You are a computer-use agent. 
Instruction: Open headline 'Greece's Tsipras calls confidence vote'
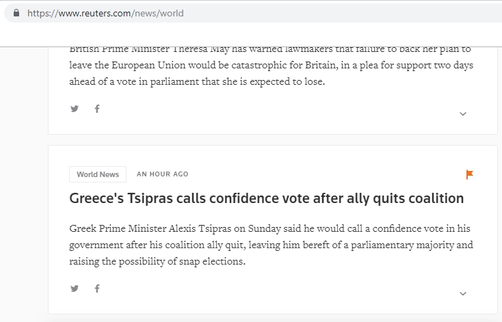pos(267,198)
